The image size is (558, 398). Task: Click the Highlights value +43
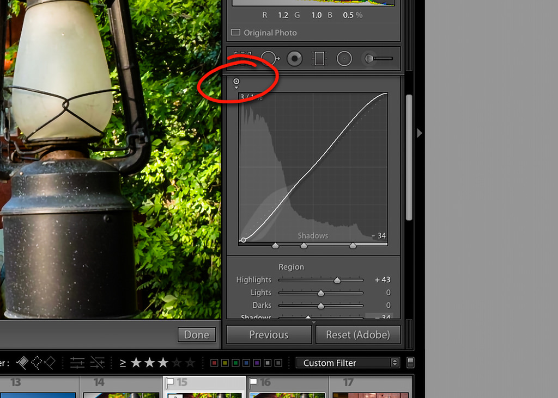[x=382, y=280]
